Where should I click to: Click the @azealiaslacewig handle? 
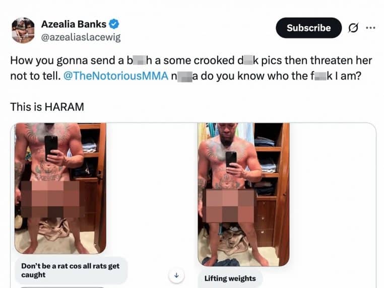81,37
